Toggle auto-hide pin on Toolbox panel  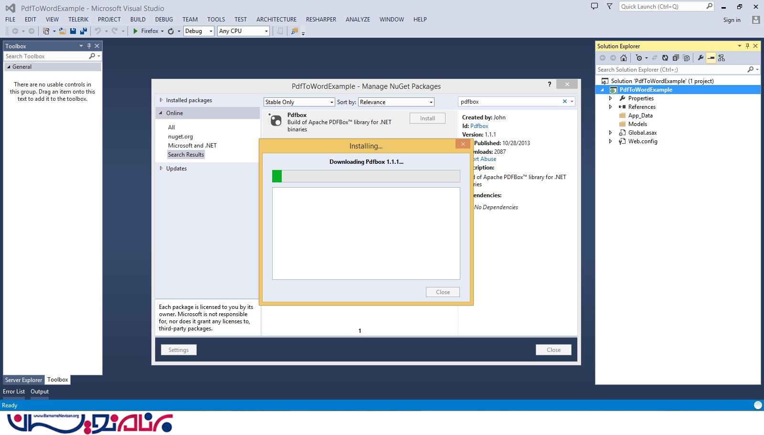[89, 46]
